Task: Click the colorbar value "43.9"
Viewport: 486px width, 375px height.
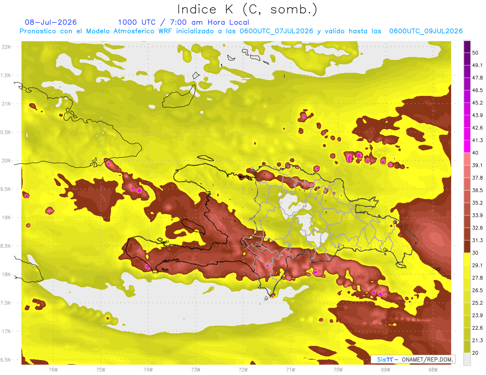Action: [477, 116]
